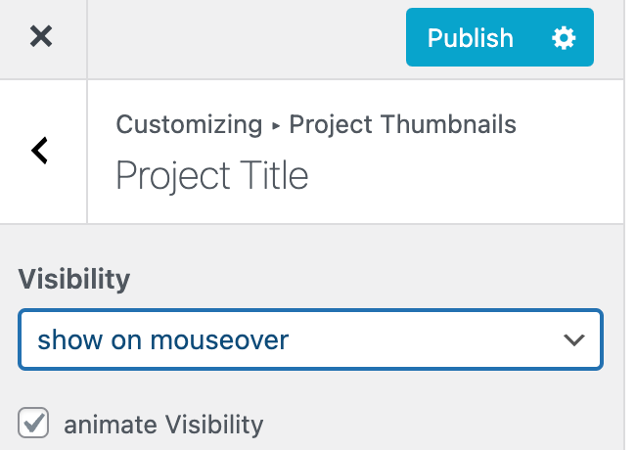The image size is (636, 450).
Task: Open the Visibility dropdown
Action: pyautogui.click(x=310, y=340)
